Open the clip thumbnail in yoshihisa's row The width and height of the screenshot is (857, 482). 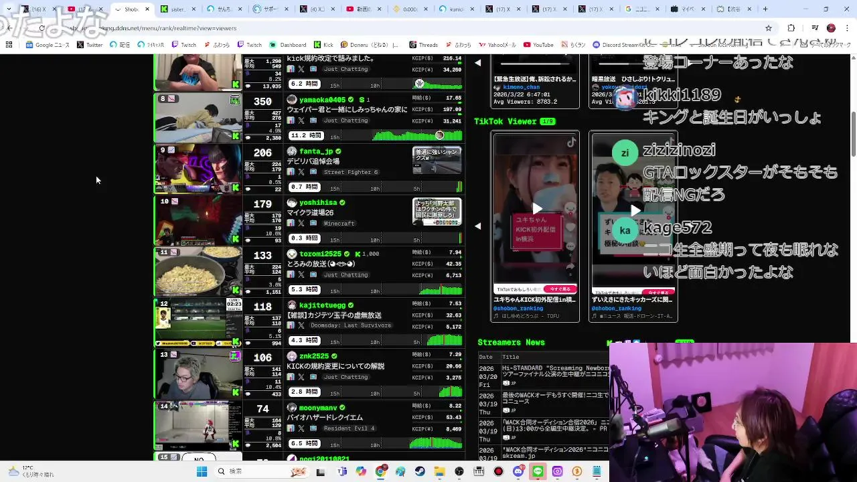coord(437,212)
